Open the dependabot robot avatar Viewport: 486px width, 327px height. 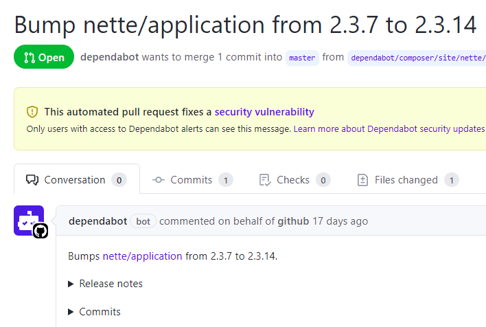pyautogui.click(x=28, y=220)
